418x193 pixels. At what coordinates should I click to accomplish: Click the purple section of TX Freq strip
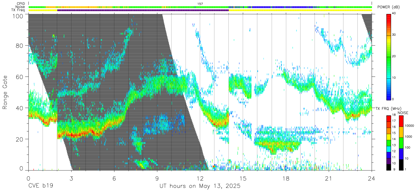pos(143,10)
